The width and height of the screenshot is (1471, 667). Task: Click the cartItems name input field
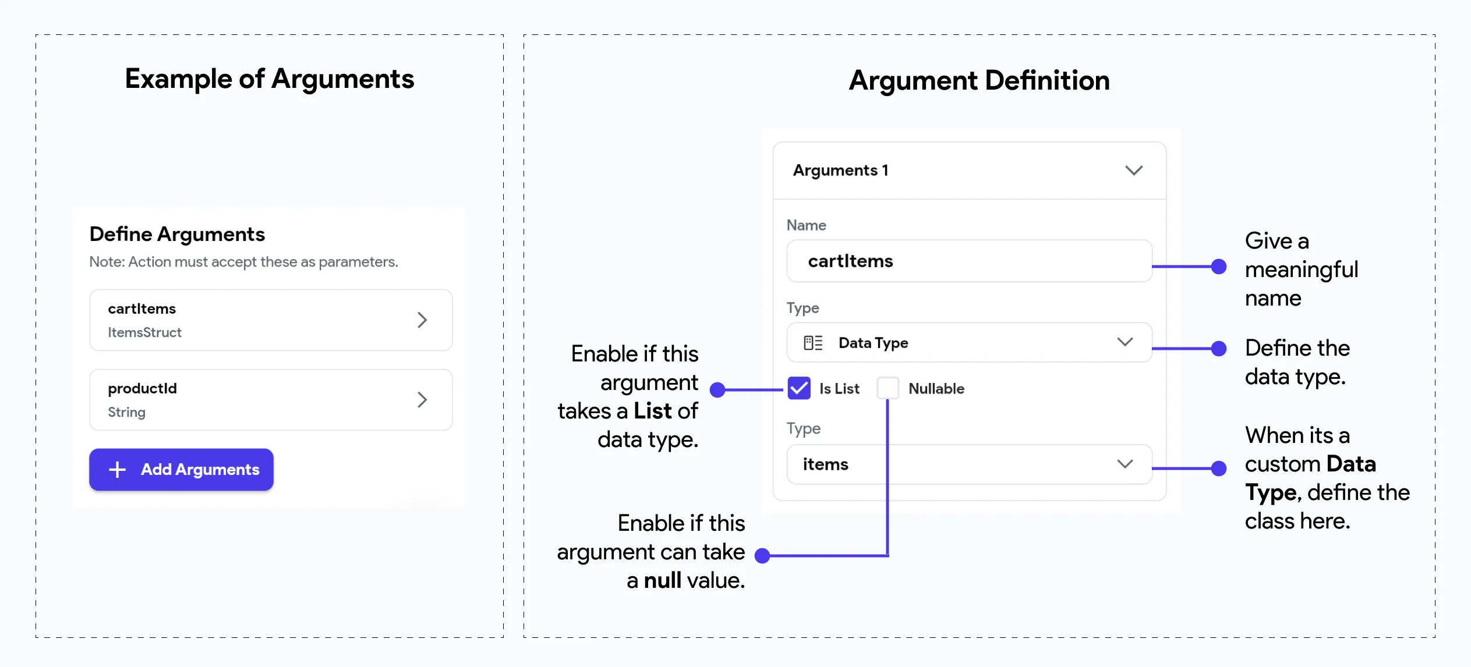970,261
